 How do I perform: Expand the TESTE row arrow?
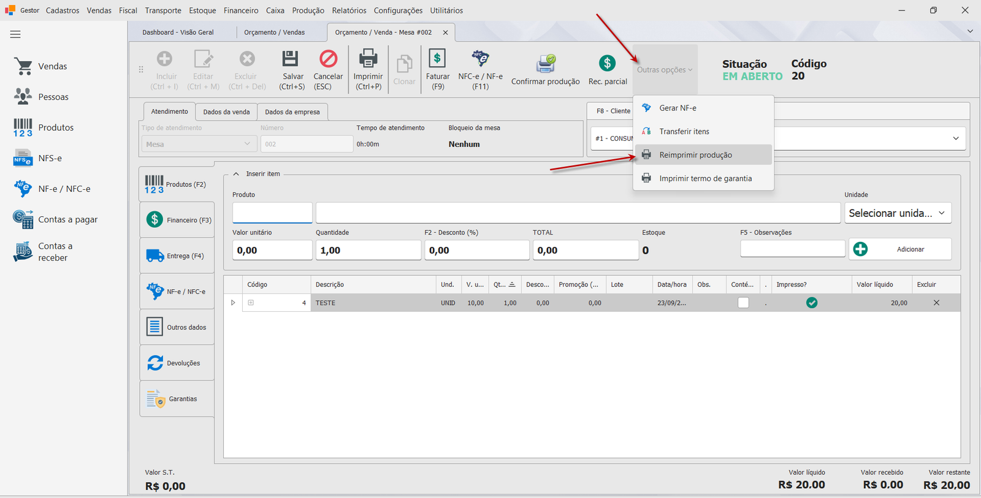(233, 303)
